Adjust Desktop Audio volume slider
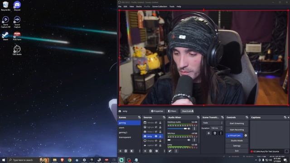290x163 pixels. (177, 129)
